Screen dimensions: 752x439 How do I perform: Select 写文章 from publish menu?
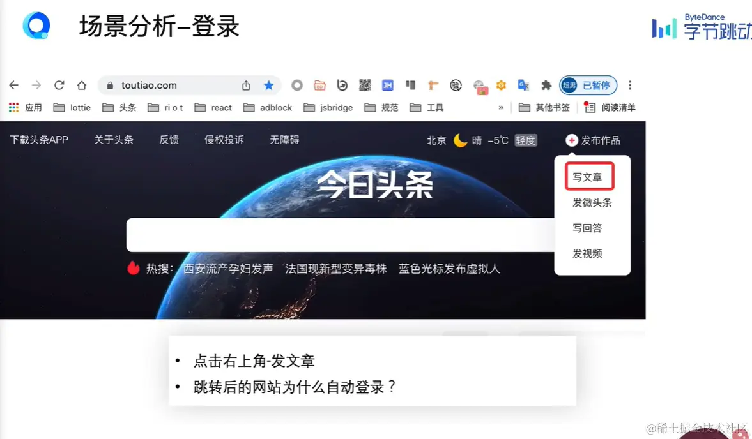(x=587, y=177)
